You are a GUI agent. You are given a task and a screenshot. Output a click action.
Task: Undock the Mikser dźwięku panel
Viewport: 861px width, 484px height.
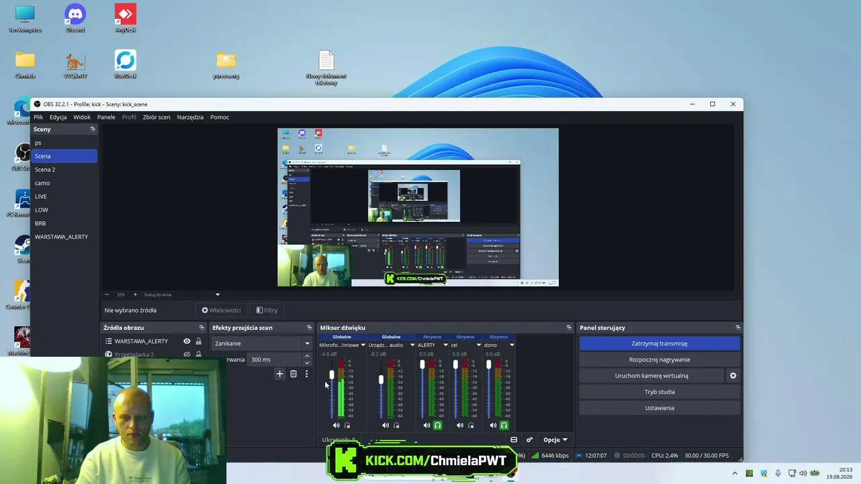coord(569,328)
